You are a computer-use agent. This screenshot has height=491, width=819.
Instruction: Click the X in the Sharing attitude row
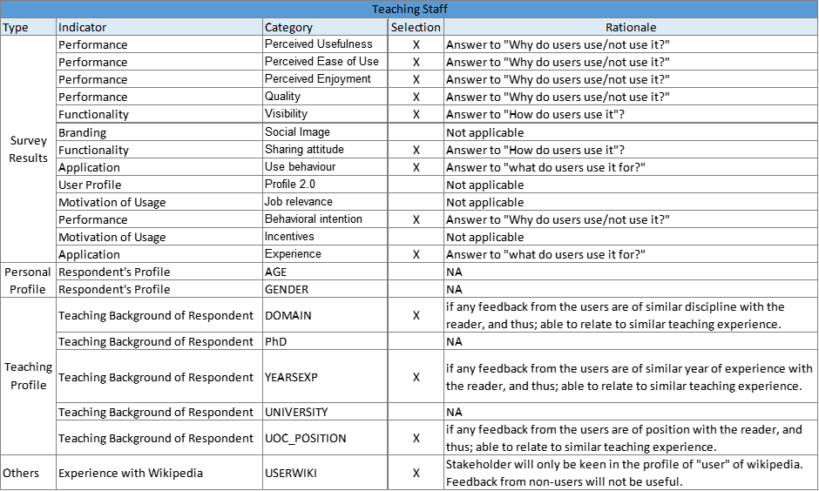[416, 151]
